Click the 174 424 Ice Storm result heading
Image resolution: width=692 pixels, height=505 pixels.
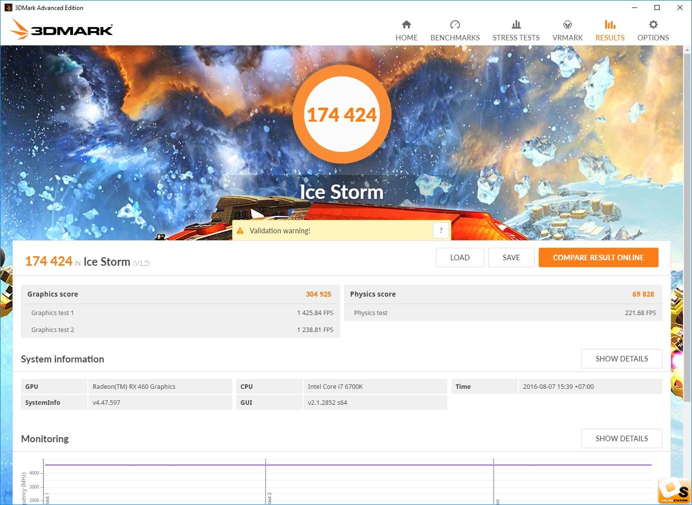[x=87, y=262]
